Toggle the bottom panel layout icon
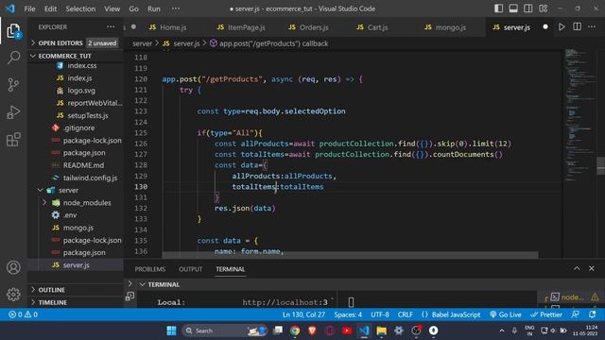This screenshot has width=605, height=340. (513, 8)
